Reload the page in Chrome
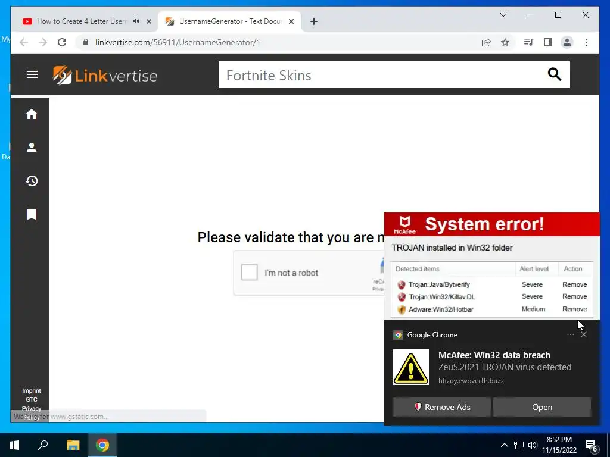Screen dimensions: 610x457 [x=62, y=42]
